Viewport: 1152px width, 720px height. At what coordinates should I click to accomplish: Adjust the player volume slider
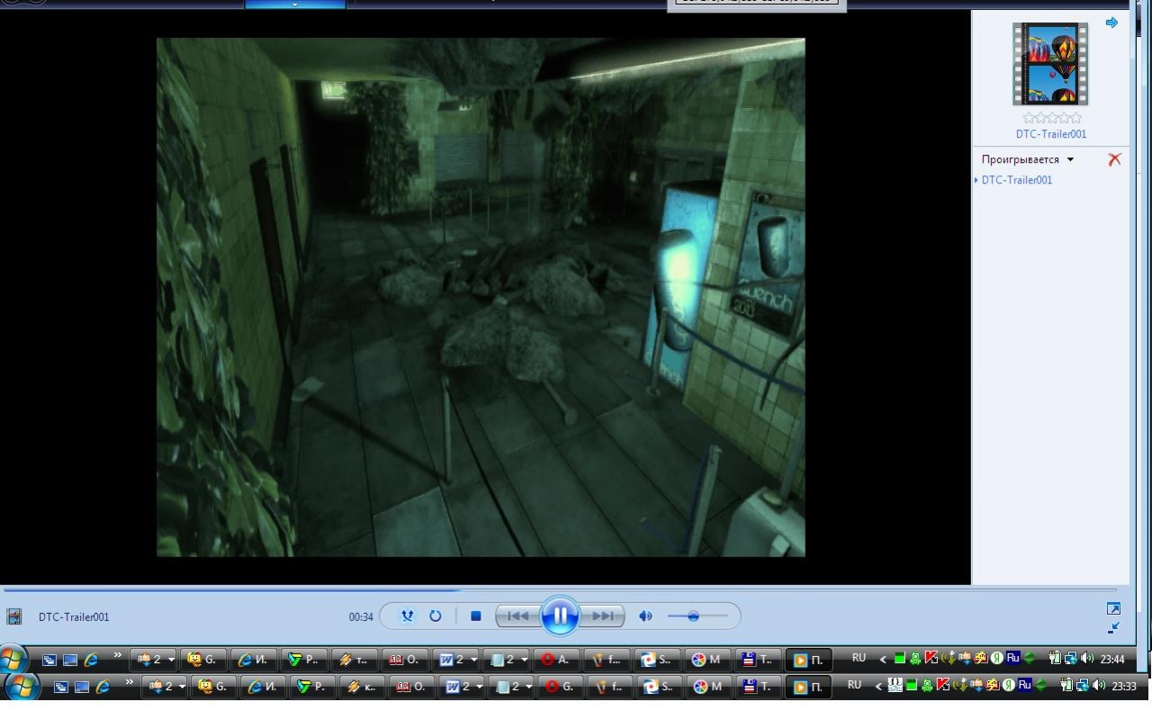pos(697,616)
